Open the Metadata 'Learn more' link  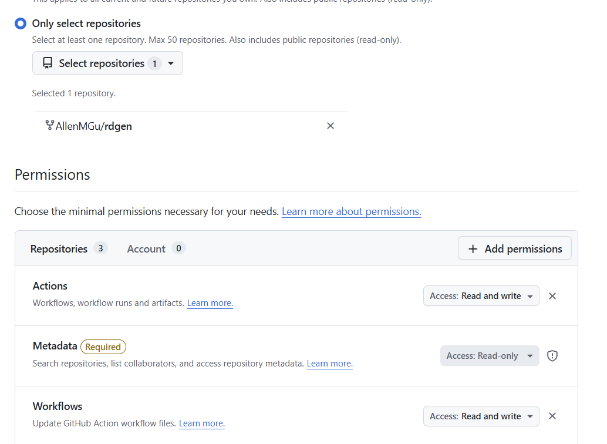[x=329, y=364]
